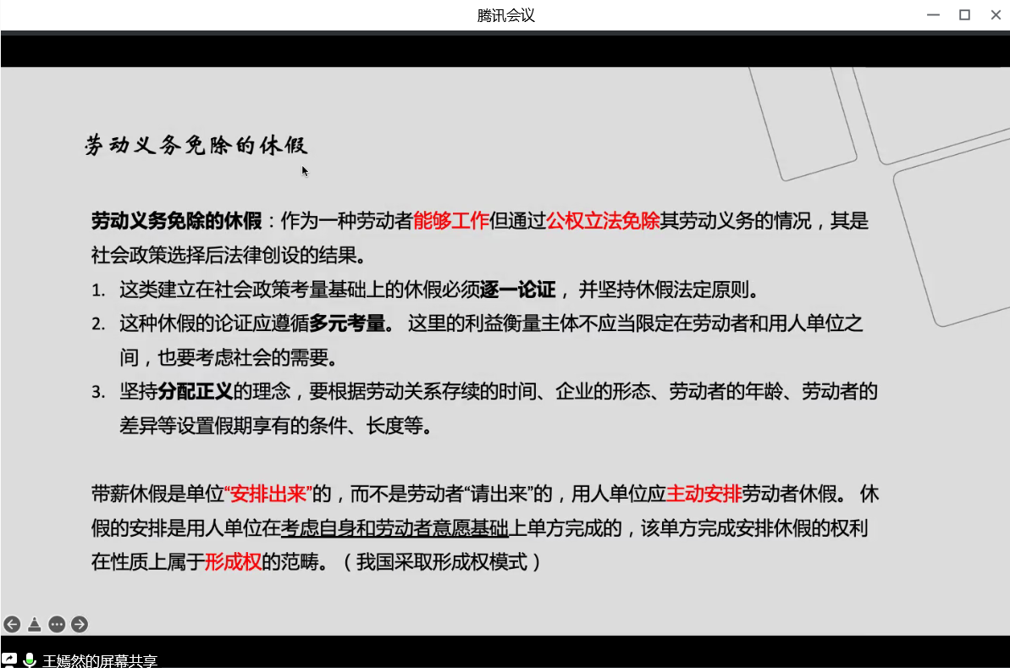1010x668 pixels.
Task: Click the 王嫣然的屏幕共享 sharer label
Action: tap(100, 661)
